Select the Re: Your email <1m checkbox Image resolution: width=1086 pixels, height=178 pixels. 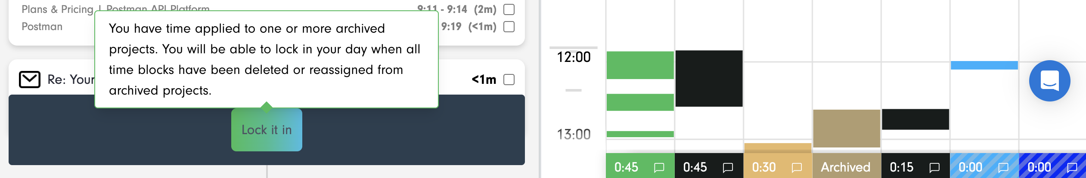(x=509, y=80)
